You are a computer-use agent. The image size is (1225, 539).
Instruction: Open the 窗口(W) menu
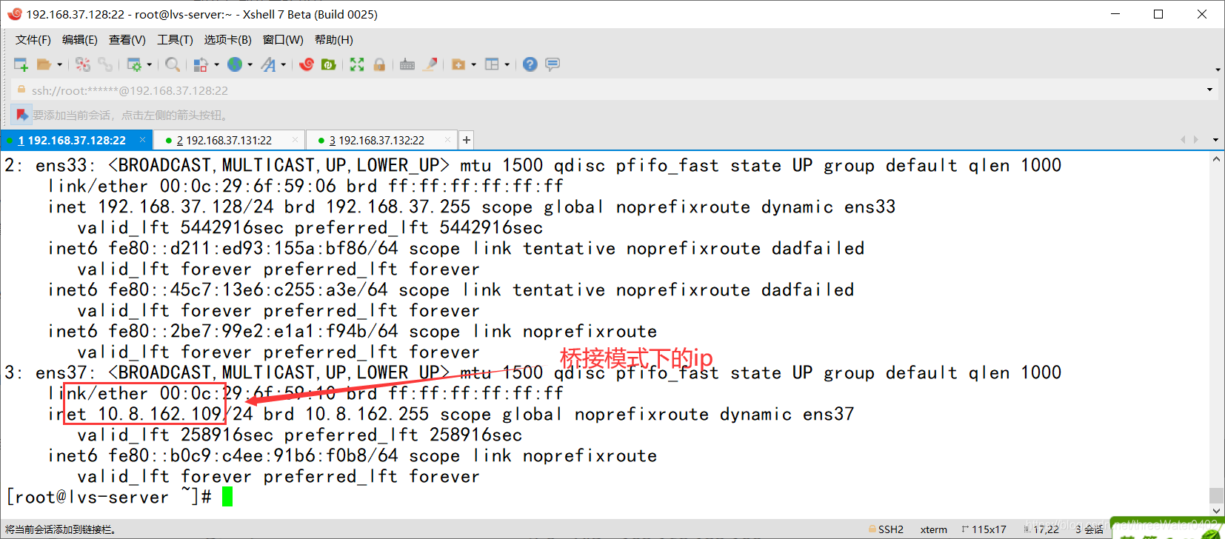[x=283, y=40]
